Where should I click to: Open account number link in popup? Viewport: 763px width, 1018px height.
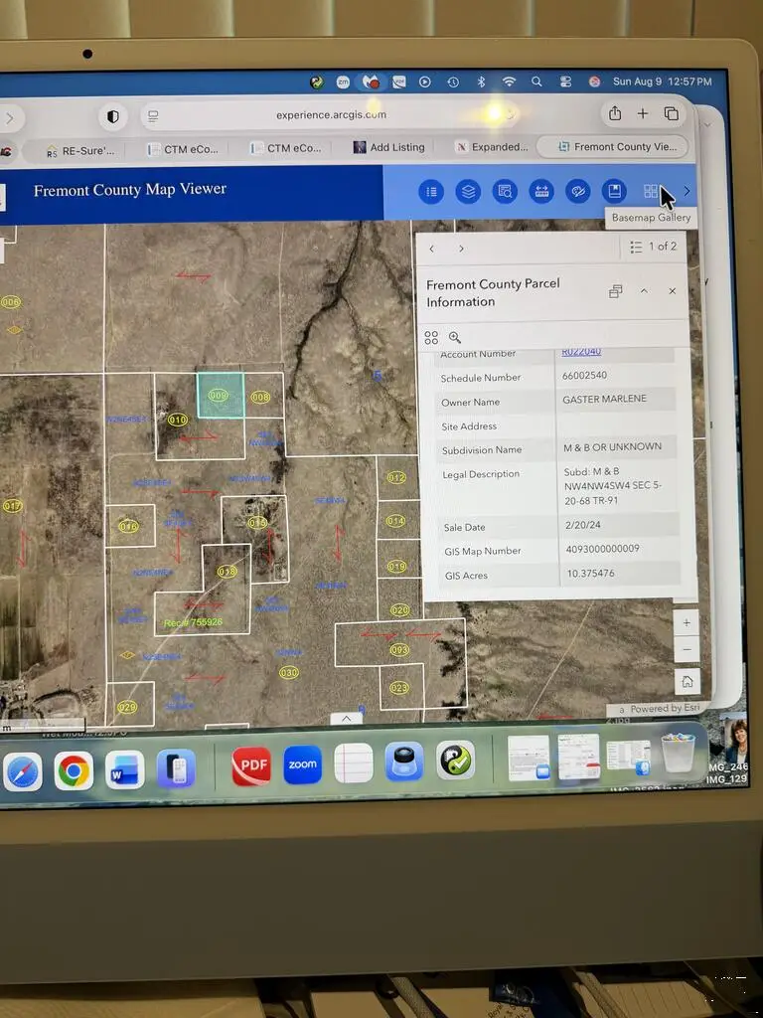tap(581, 352)
